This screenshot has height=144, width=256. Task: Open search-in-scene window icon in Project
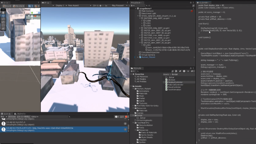pos(172,71)
